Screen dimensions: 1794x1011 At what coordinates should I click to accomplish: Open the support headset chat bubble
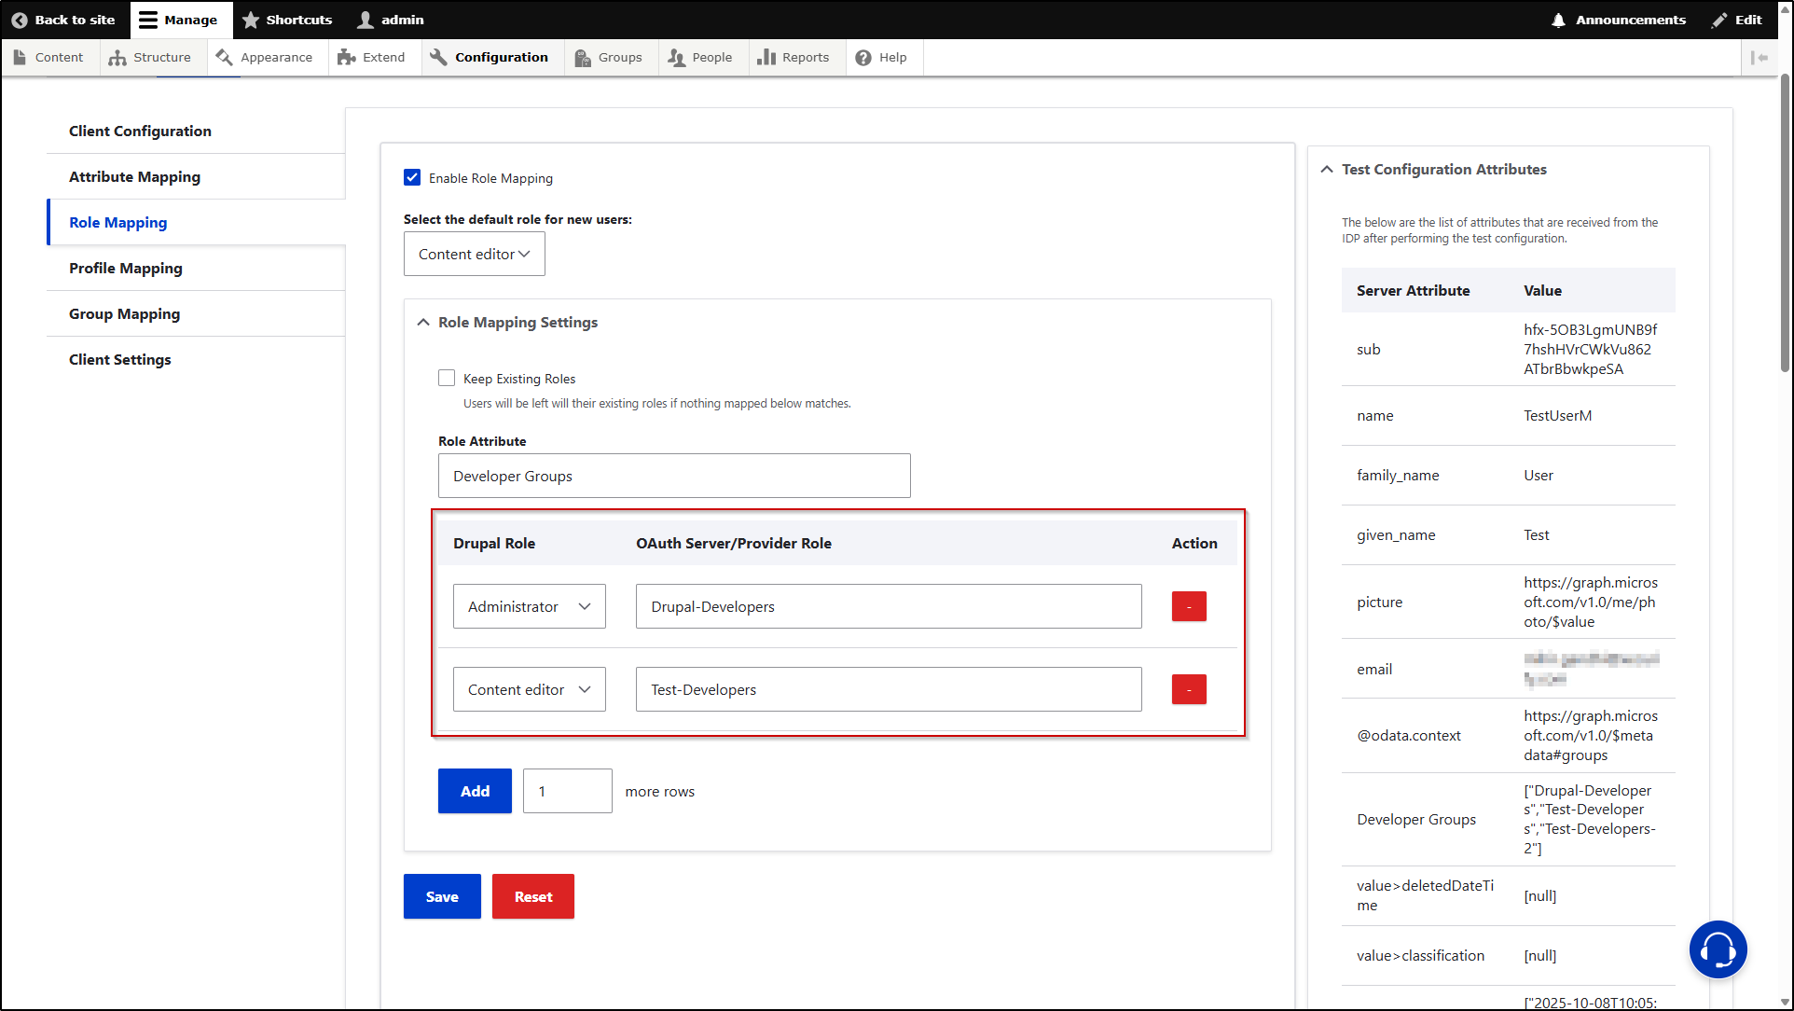[x=1718, y=949]
